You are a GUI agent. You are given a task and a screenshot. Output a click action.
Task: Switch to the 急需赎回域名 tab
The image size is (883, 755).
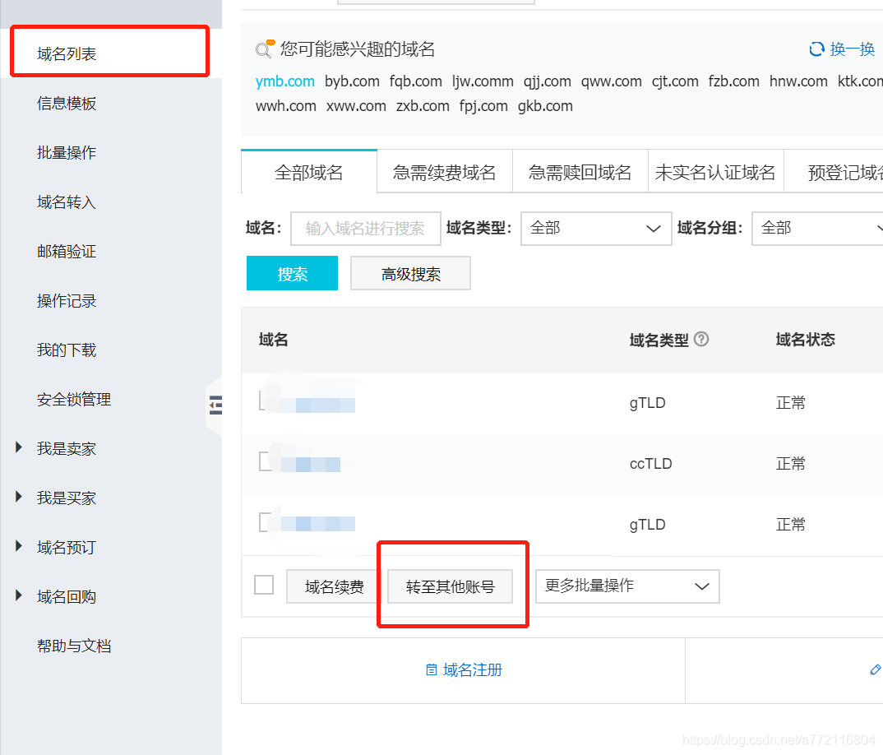tap(580, 173)
